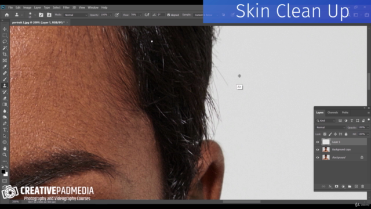
Task: Select the Zoom tool
Action: tap(5, 155)
